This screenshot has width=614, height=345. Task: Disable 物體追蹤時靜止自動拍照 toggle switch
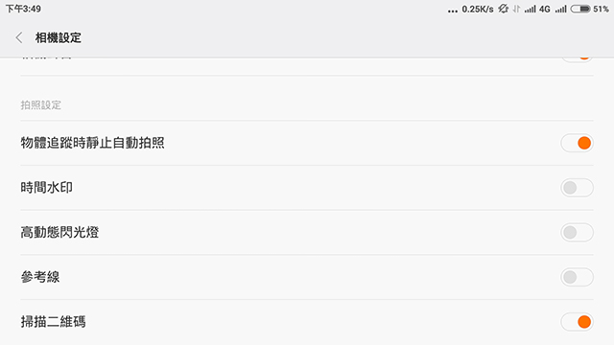click(577, 143)
